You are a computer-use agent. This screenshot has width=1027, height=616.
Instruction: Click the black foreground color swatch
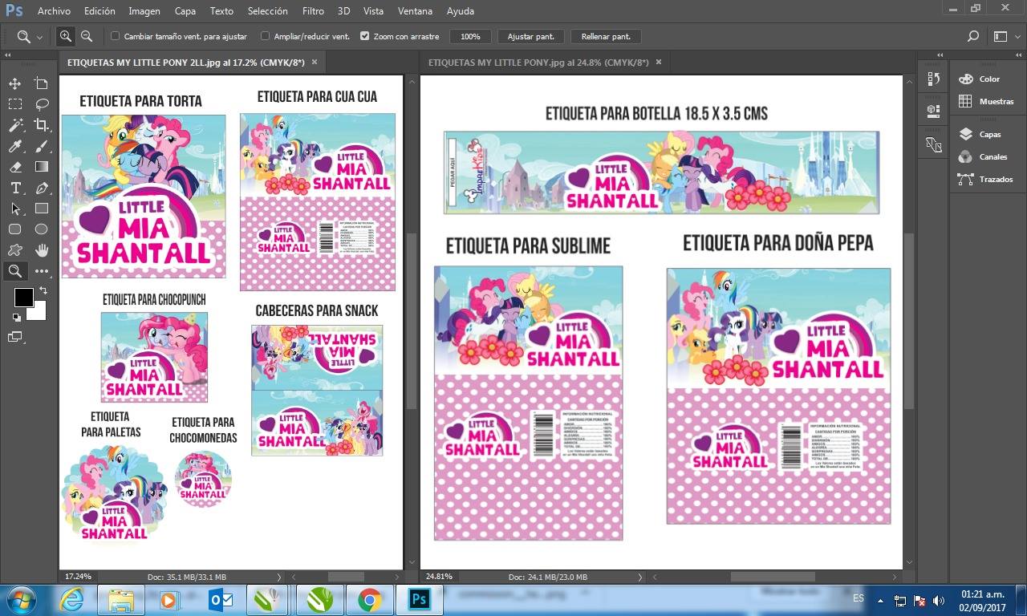22,297
